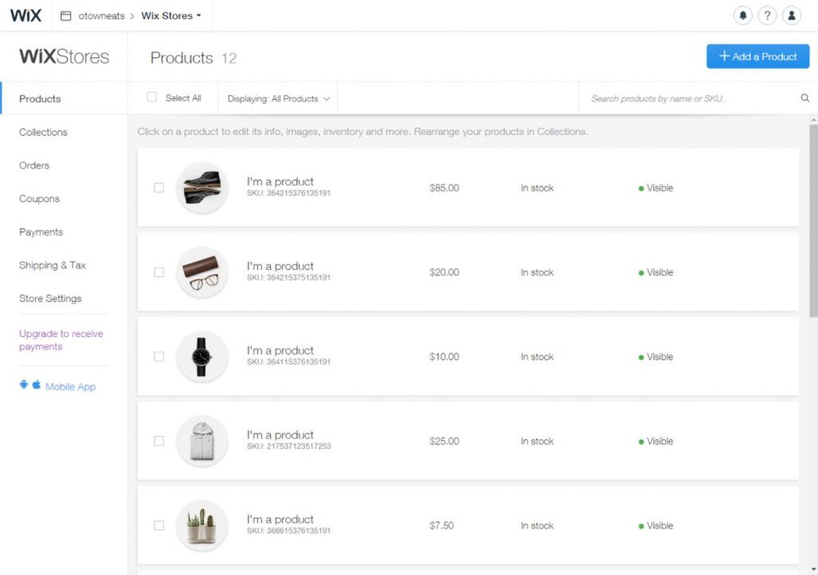Screen dimensions: 818x575
Task: Open Collections in sidebar
Action: [43, 132]
